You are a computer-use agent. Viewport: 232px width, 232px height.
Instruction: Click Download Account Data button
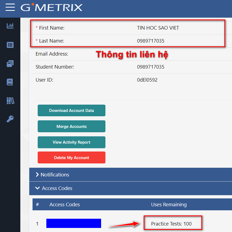[x=72, y=110]
